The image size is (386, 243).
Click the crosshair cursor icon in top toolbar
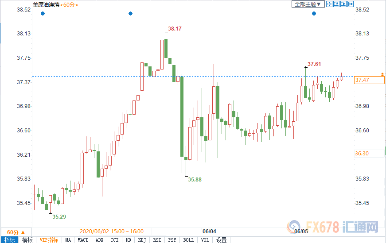pos(329,4)
